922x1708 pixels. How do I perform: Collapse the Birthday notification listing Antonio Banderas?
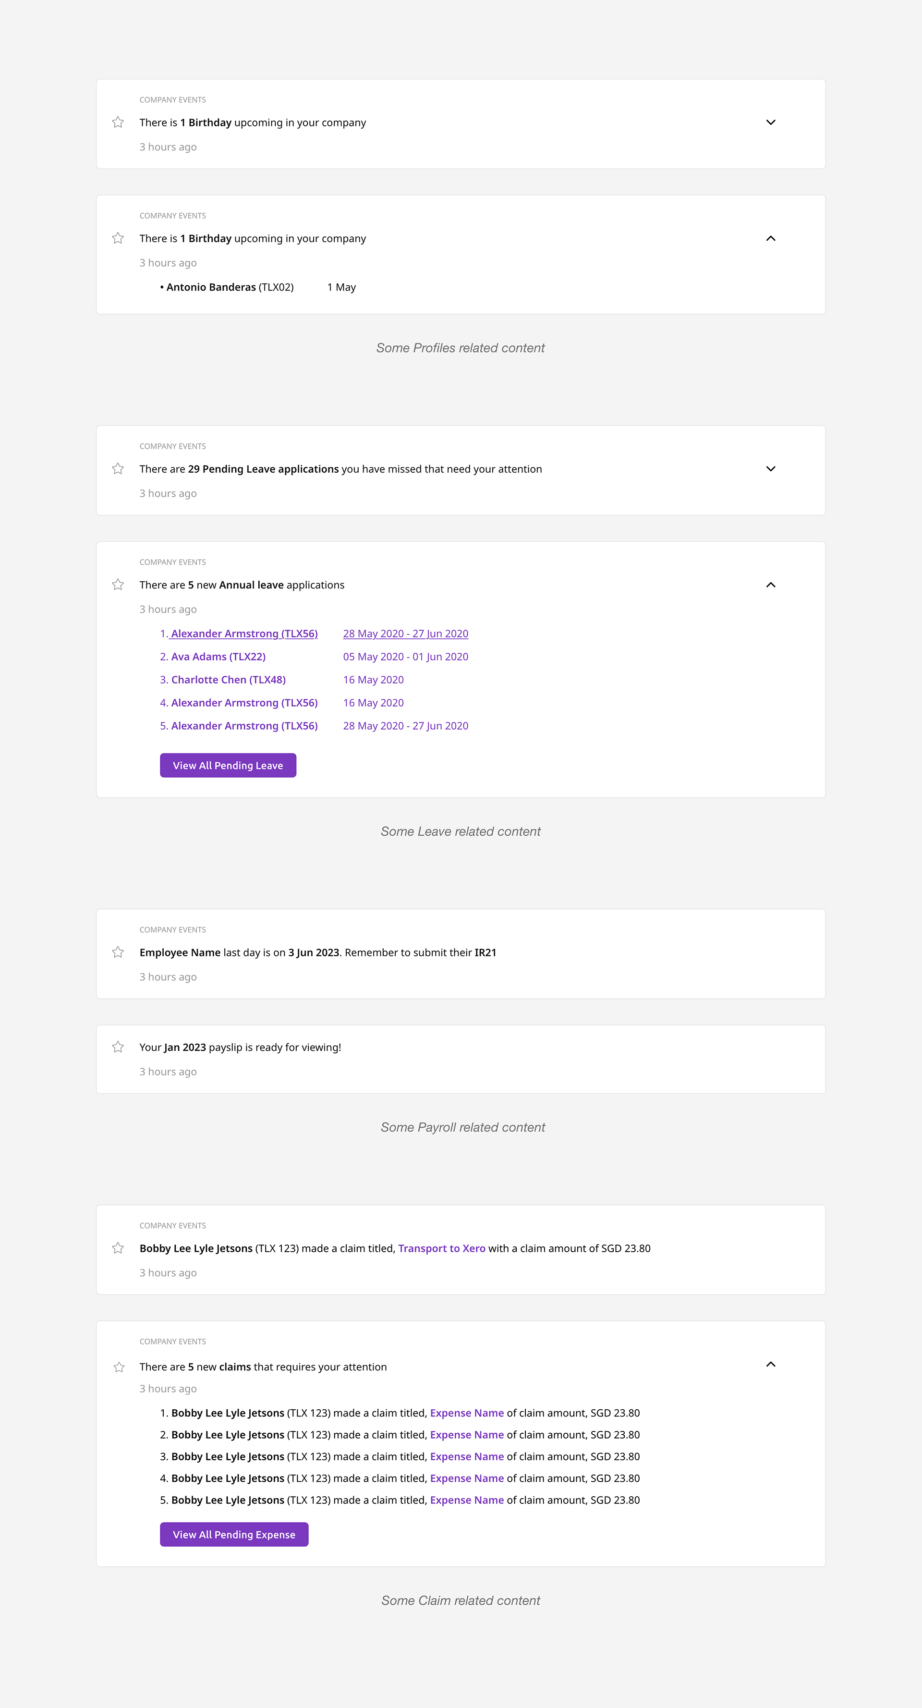click(770, 238)
